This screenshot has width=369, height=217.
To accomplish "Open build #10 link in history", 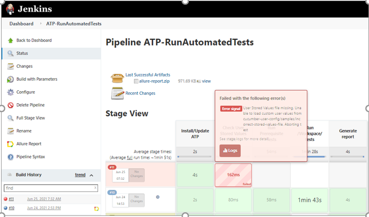I will (12, 208).
